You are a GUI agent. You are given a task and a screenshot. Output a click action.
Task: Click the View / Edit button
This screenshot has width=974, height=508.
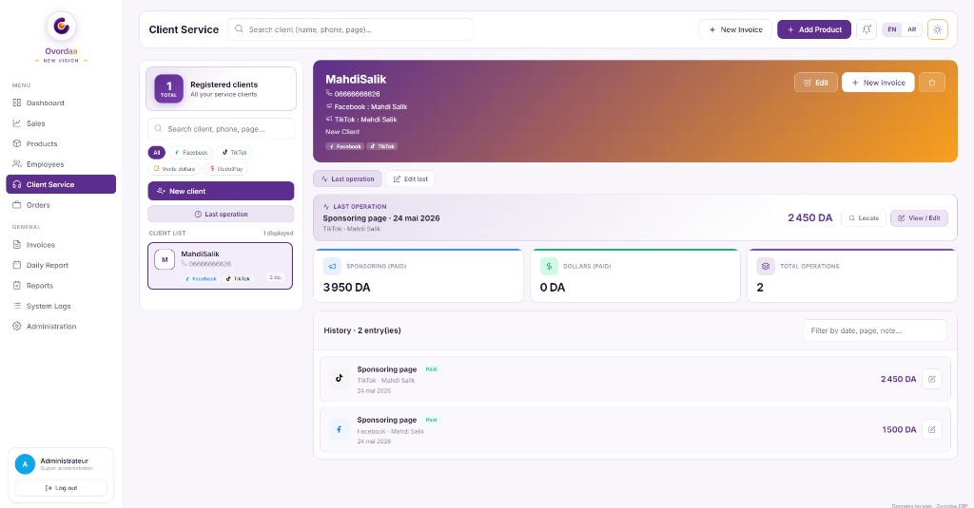click(x=919, y=218)
